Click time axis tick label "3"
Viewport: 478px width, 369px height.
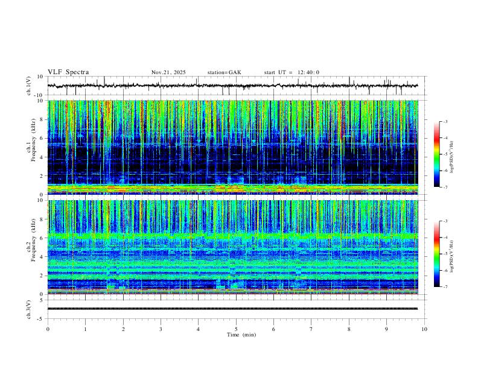pyautogui.click(x=161, y=329)
